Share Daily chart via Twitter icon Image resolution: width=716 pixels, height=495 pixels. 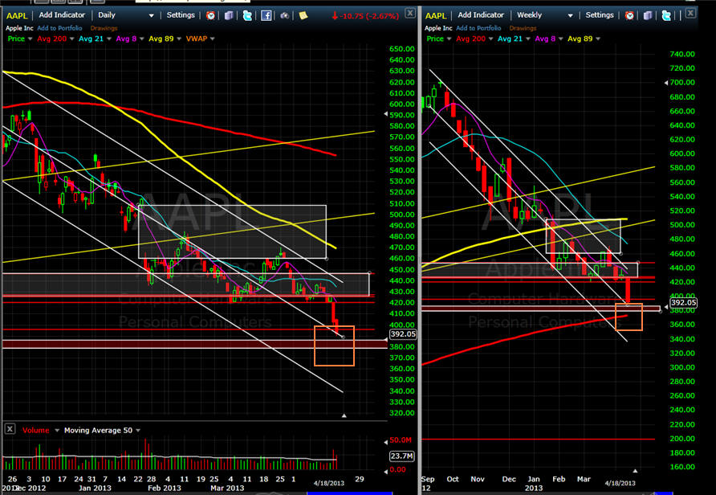coord(247,15)
